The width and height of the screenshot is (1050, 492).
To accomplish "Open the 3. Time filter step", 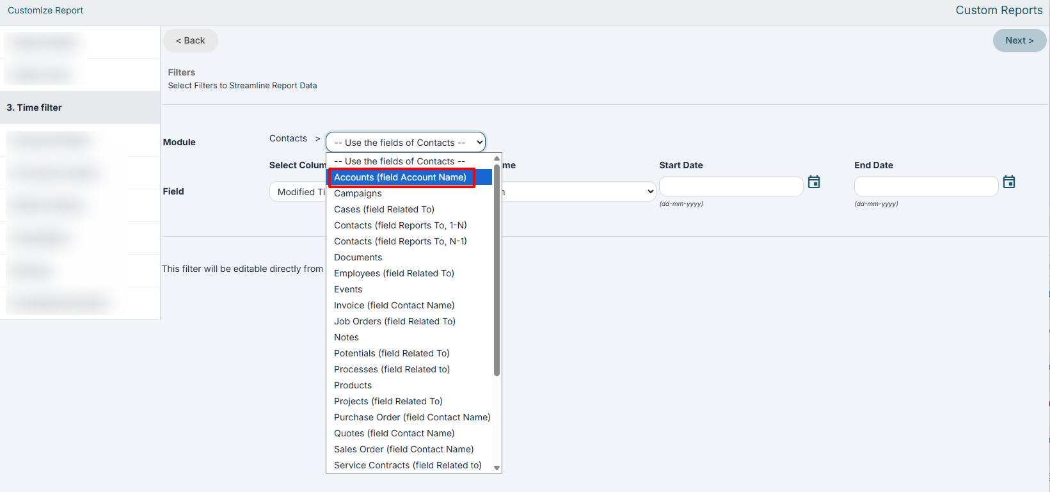I will point(80,107).
